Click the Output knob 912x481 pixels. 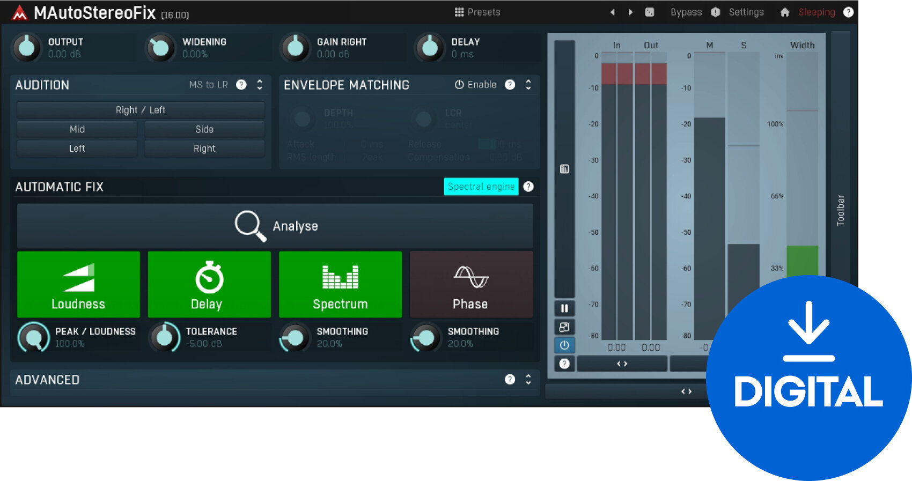coord(26,48)
